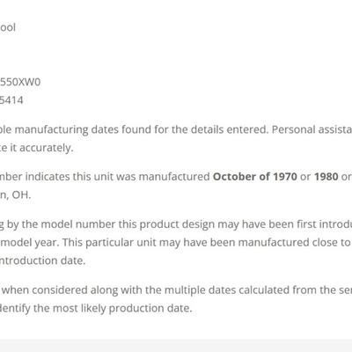
Task: Click the "Personal assista" sentence start
Action: (312, 129)
